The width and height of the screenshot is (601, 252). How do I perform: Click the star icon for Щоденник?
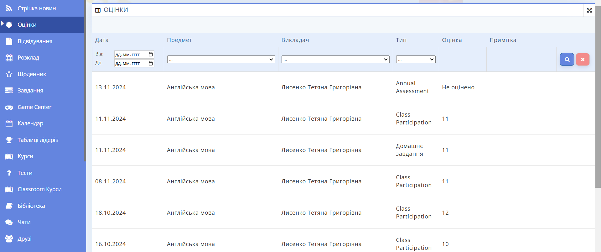point(9,74)
